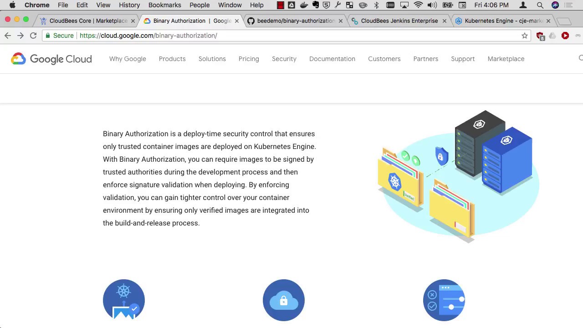Screen dimensions: 583x328
Task: Open Why Google nav link
Action: point(128,59)
